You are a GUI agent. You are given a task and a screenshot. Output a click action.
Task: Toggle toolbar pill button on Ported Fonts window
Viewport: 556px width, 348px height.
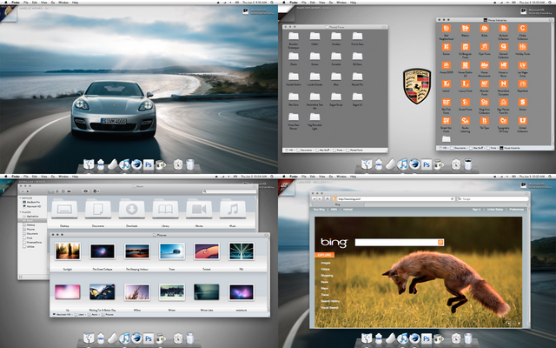tap(384, 27)
